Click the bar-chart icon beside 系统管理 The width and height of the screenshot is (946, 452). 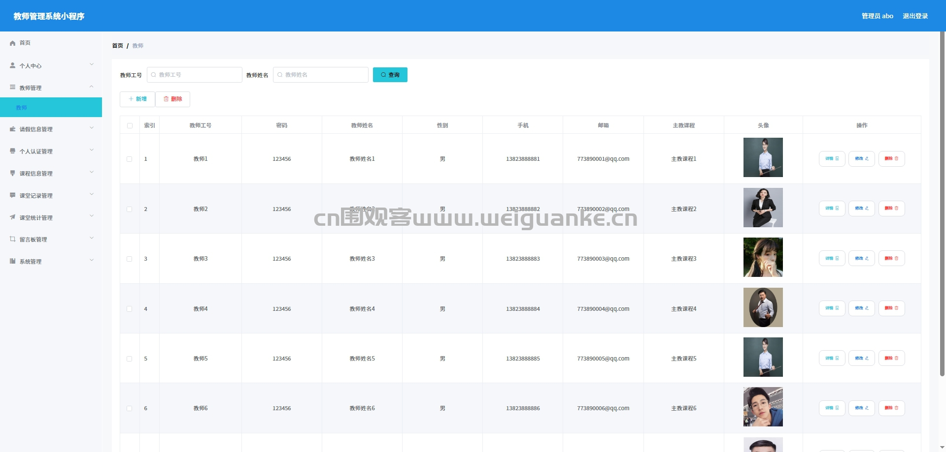(x=12, y=261)
